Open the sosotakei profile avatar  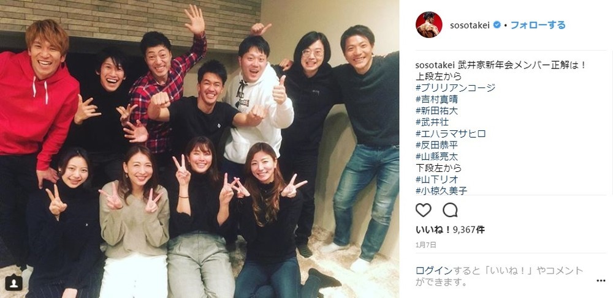point(429,25)
